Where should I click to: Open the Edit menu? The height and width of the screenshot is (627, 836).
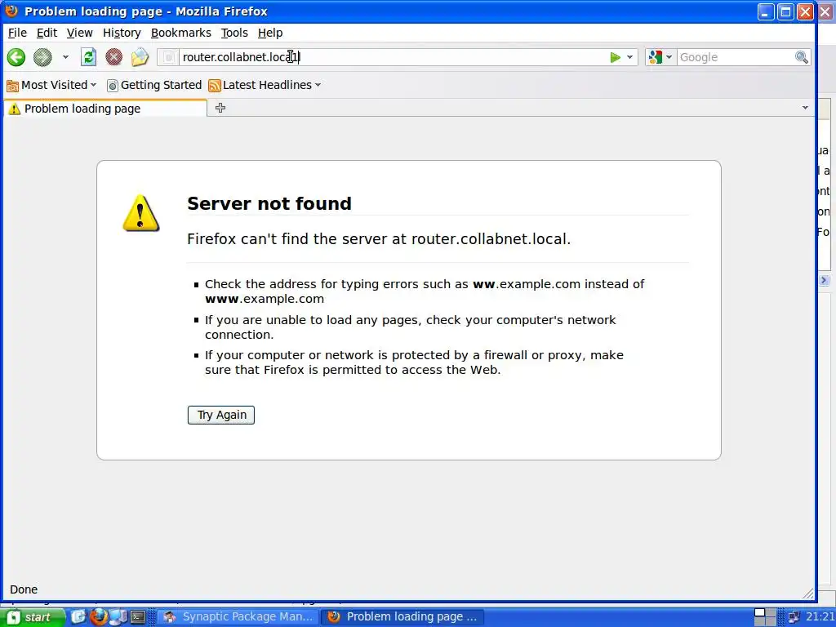click(47, 33)
